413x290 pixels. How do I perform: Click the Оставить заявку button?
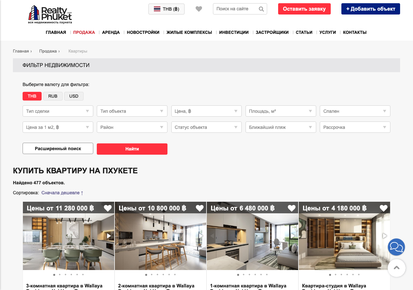[x=304, y=9]
